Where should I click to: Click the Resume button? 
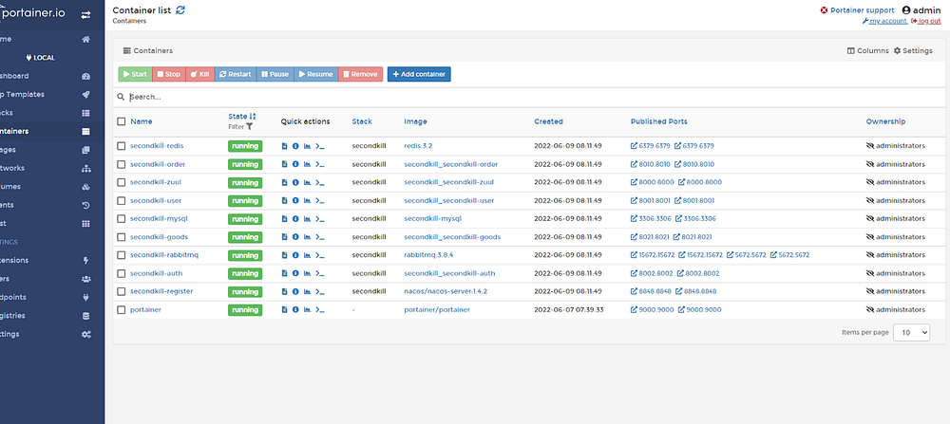pos(315,74)
